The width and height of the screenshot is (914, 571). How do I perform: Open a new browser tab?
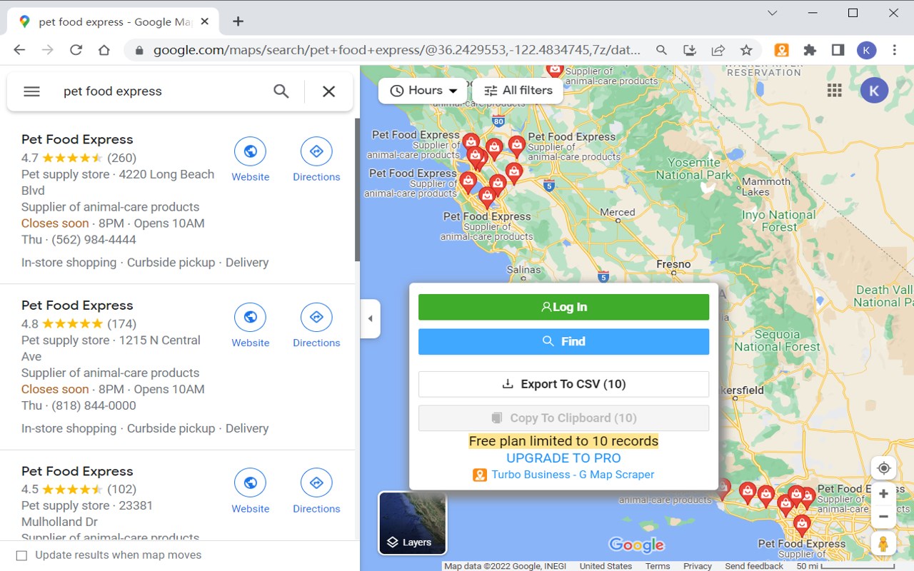point(238,21)
